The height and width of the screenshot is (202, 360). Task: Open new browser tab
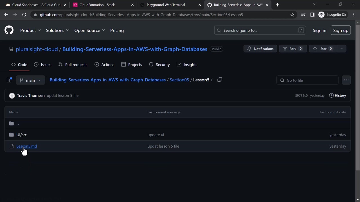tap(278, 5)
